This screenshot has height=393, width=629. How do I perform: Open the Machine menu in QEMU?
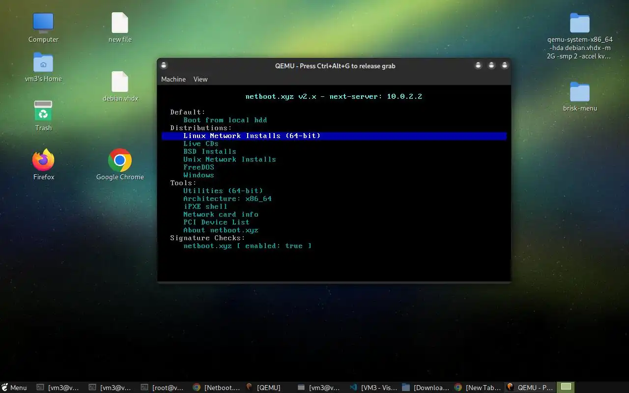(x=173, y=79)
